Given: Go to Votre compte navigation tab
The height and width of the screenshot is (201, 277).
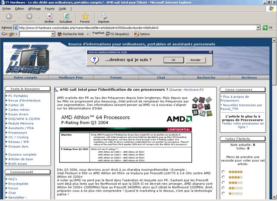Looking at the screenshot, I should [x=26, y=77].
